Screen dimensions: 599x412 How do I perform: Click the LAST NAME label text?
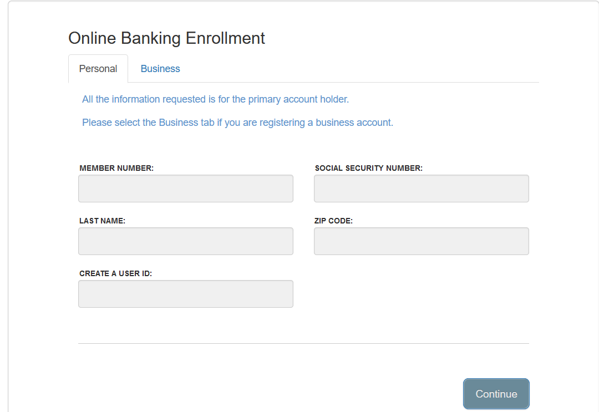click(x=103, y=221)
